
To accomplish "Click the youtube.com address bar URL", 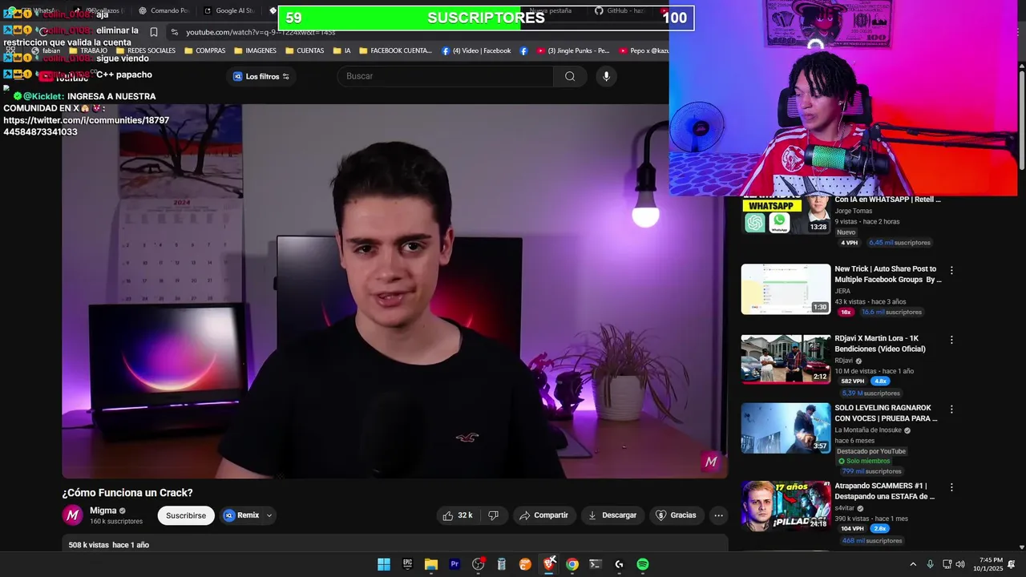I will 261,32.
